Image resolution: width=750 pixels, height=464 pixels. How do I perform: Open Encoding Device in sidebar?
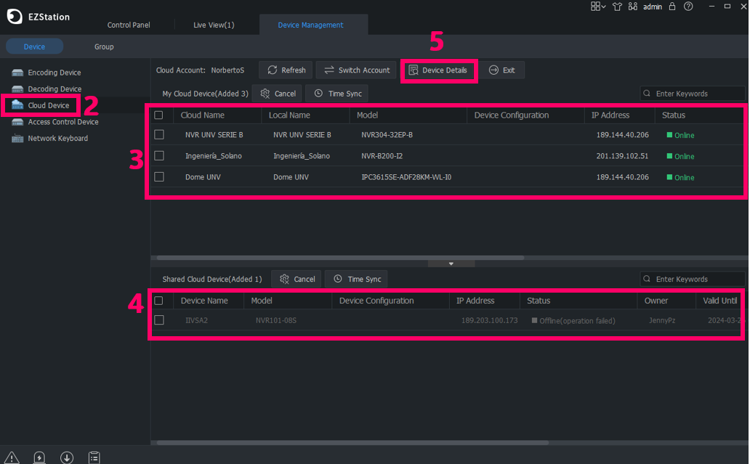coord(54,73)
